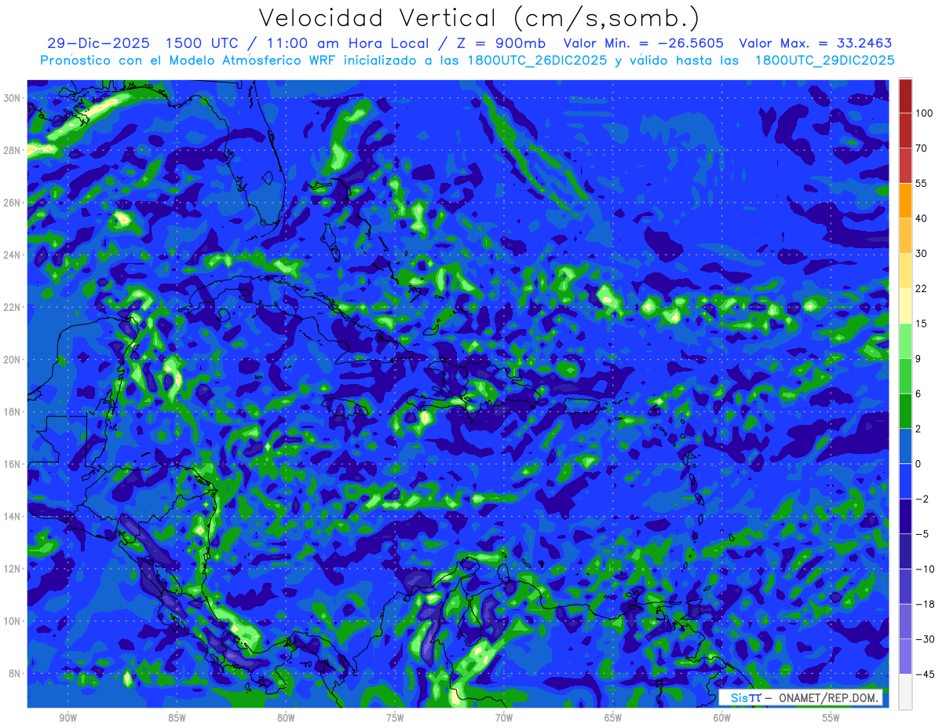Click the title 'Velocidad Vertical (cm/s,somb.)'

coord(479,19)
